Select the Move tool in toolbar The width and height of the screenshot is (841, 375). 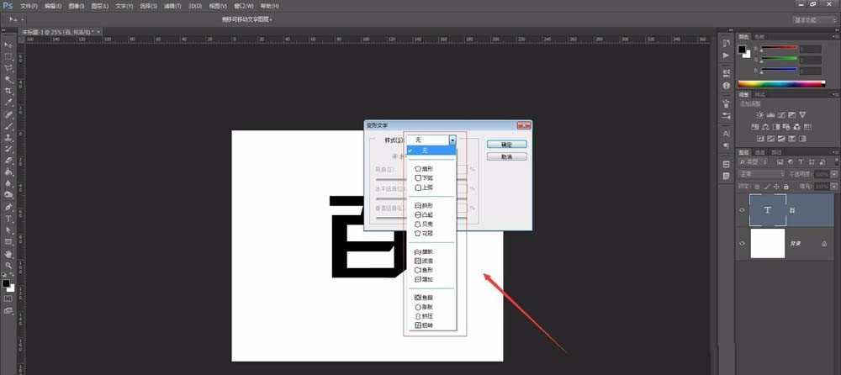pyautogui.click(x=8, y=44)
